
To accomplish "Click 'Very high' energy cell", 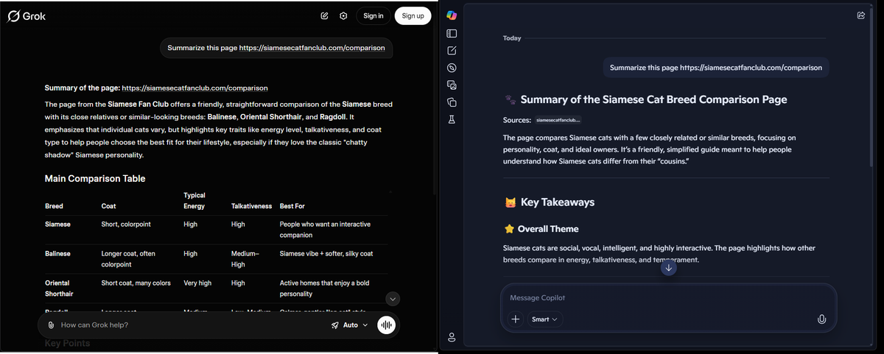I will point(197,283).
